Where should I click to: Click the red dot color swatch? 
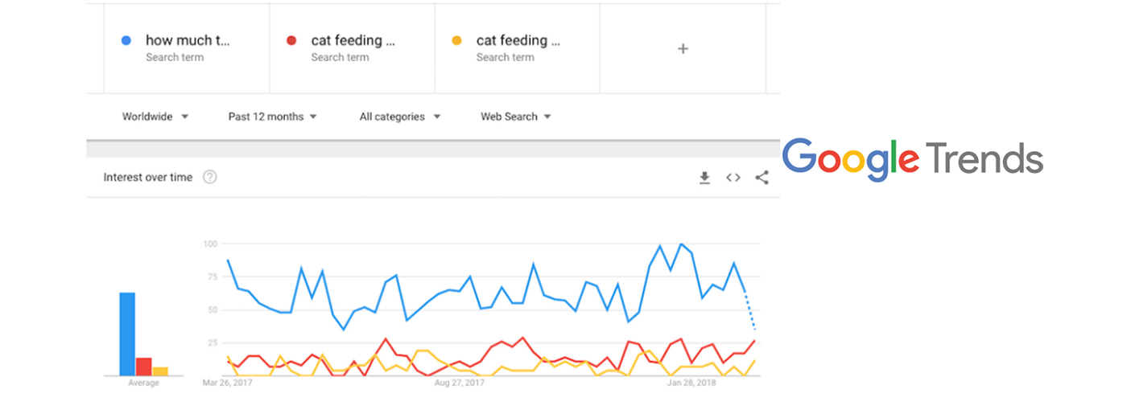click(291, 40)
